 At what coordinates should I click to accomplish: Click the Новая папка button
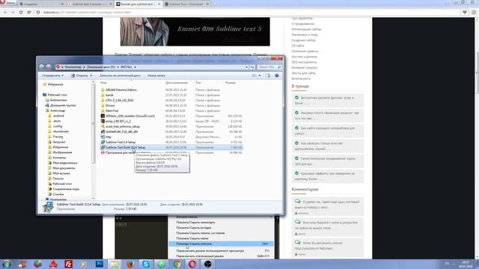coord(156,75)
